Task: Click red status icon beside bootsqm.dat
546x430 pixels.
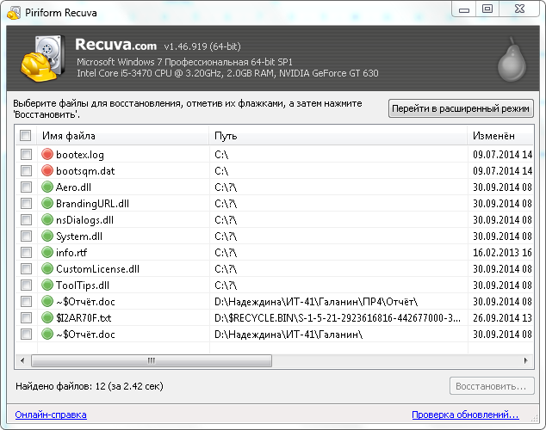Action: click(x=47, y=171)
